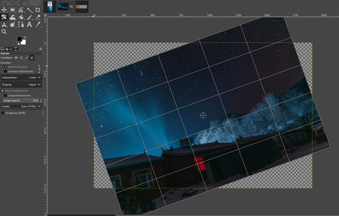Switch to the Images tab in the dock
The height and width of the screenshot is (216, 339).
click(x=16, y=49)
